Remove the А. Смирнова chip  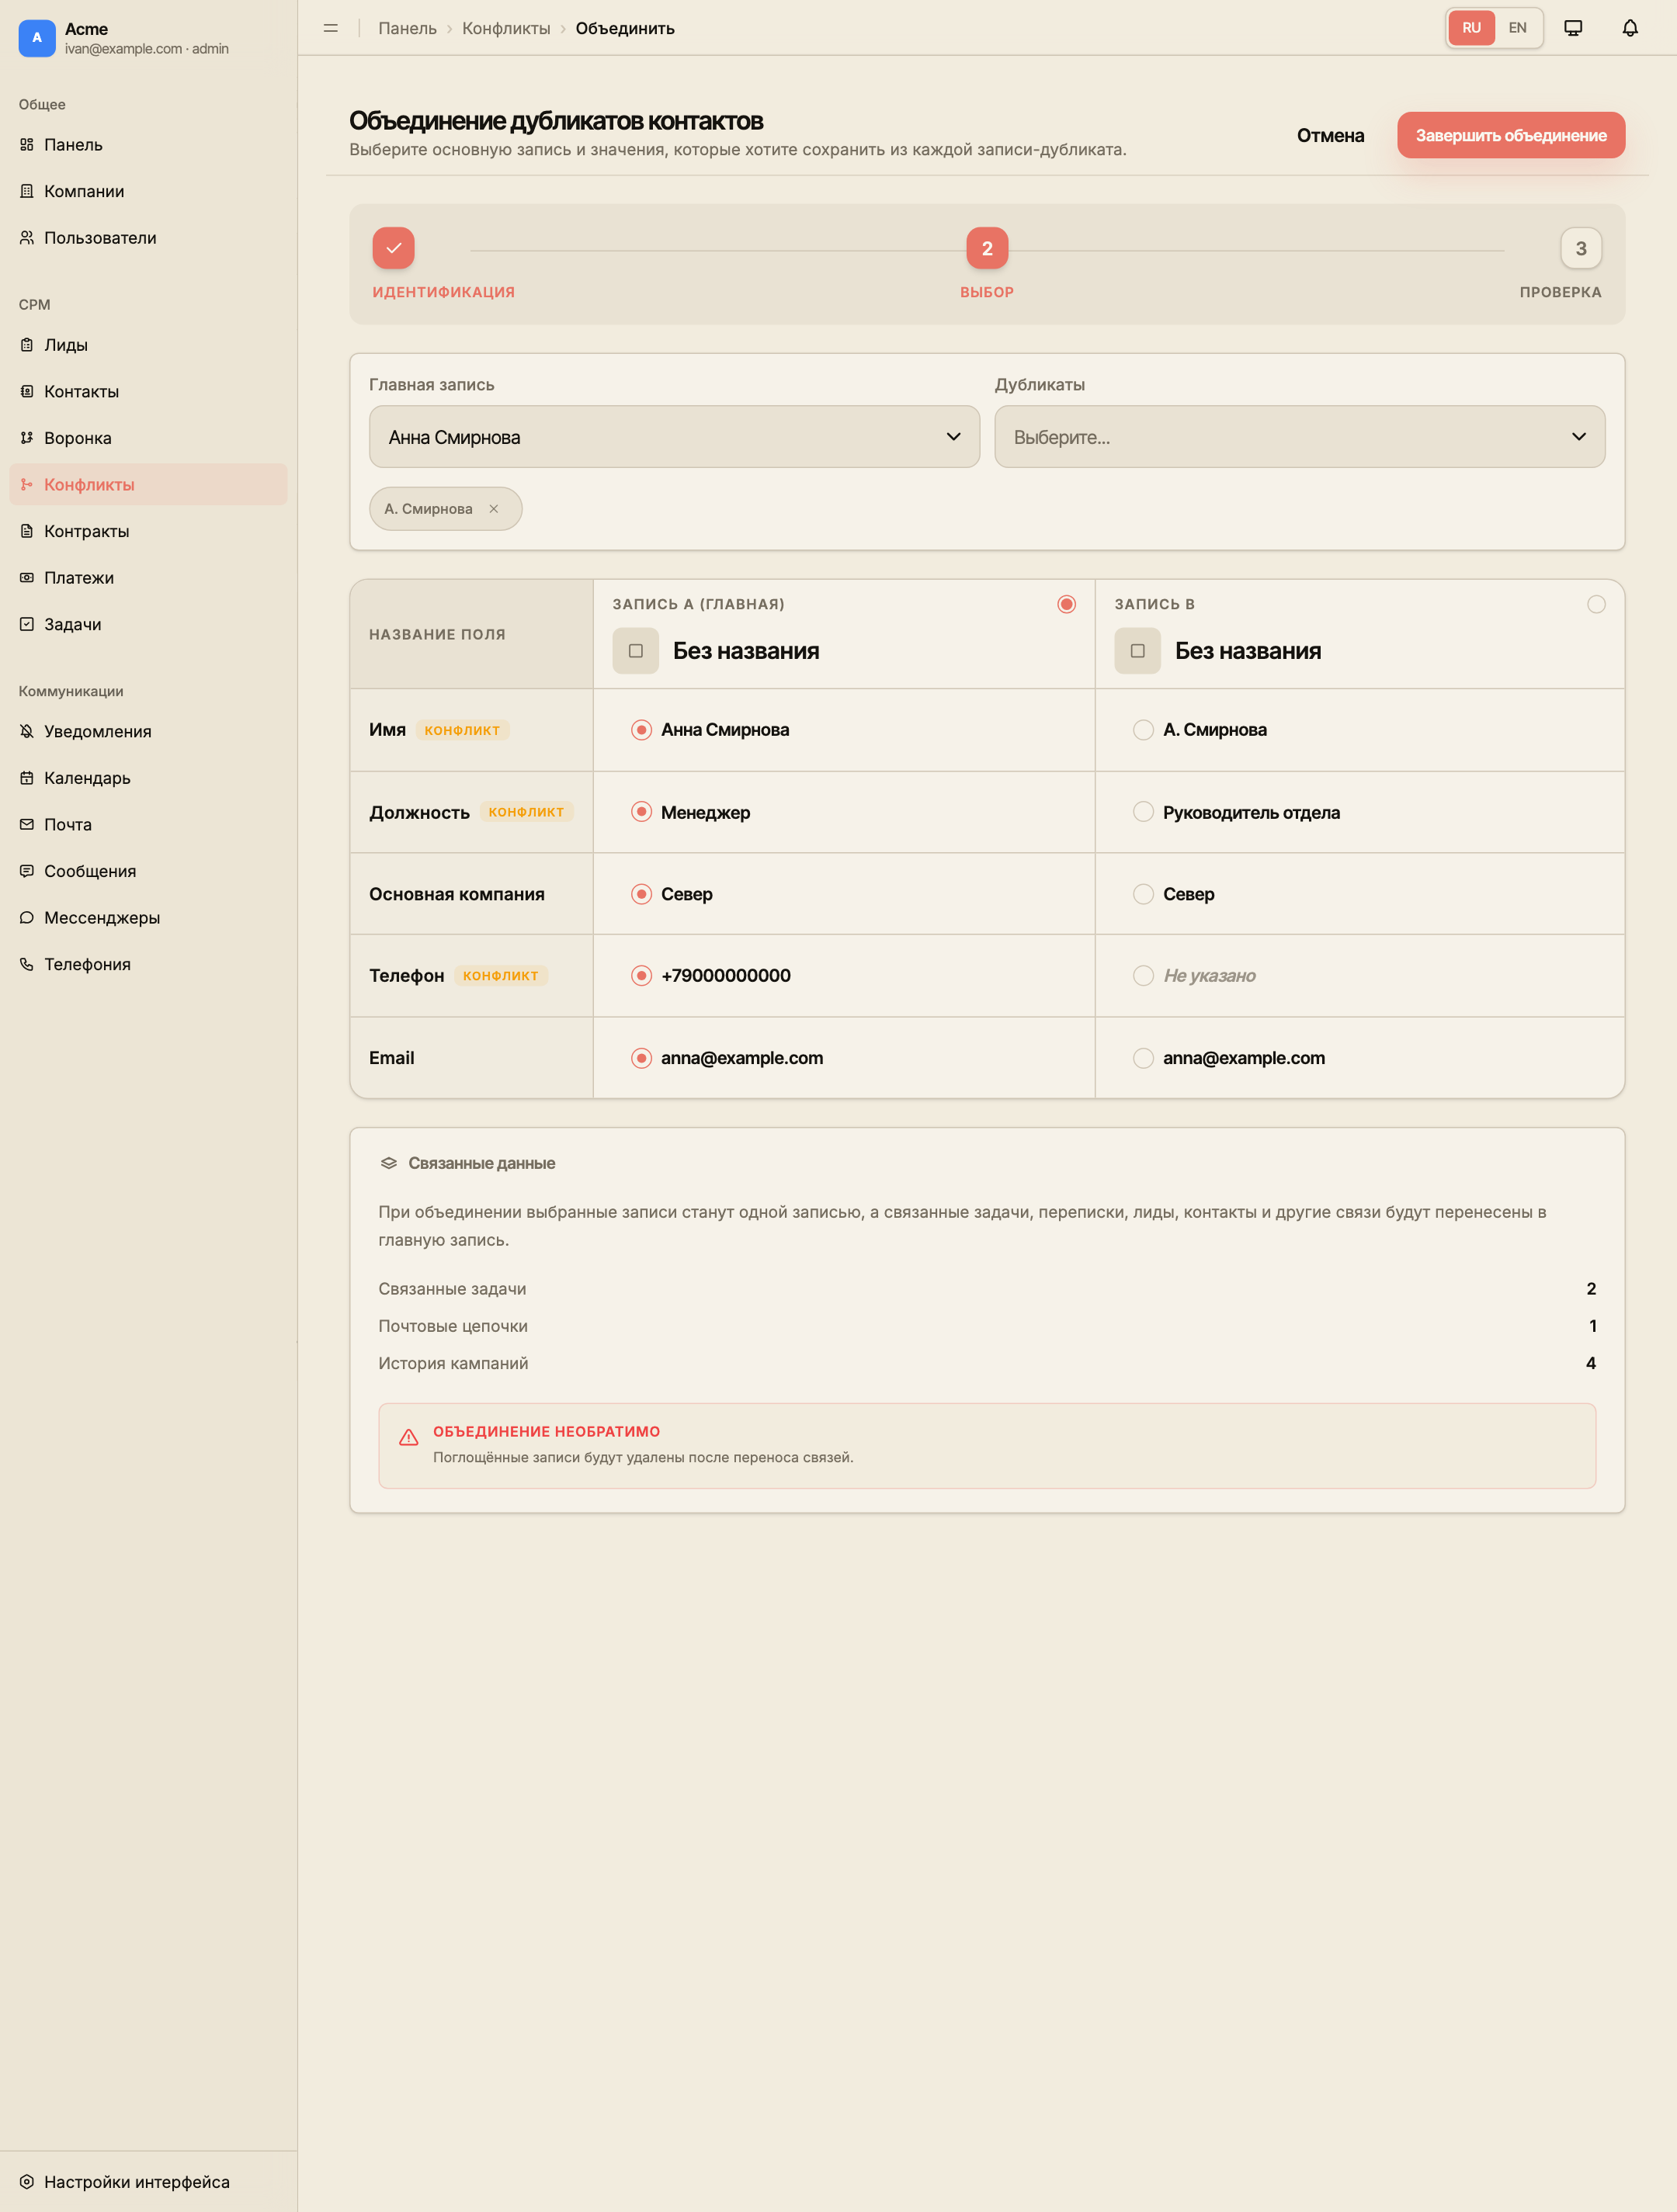pyautogui.click(x=493, y=509)
